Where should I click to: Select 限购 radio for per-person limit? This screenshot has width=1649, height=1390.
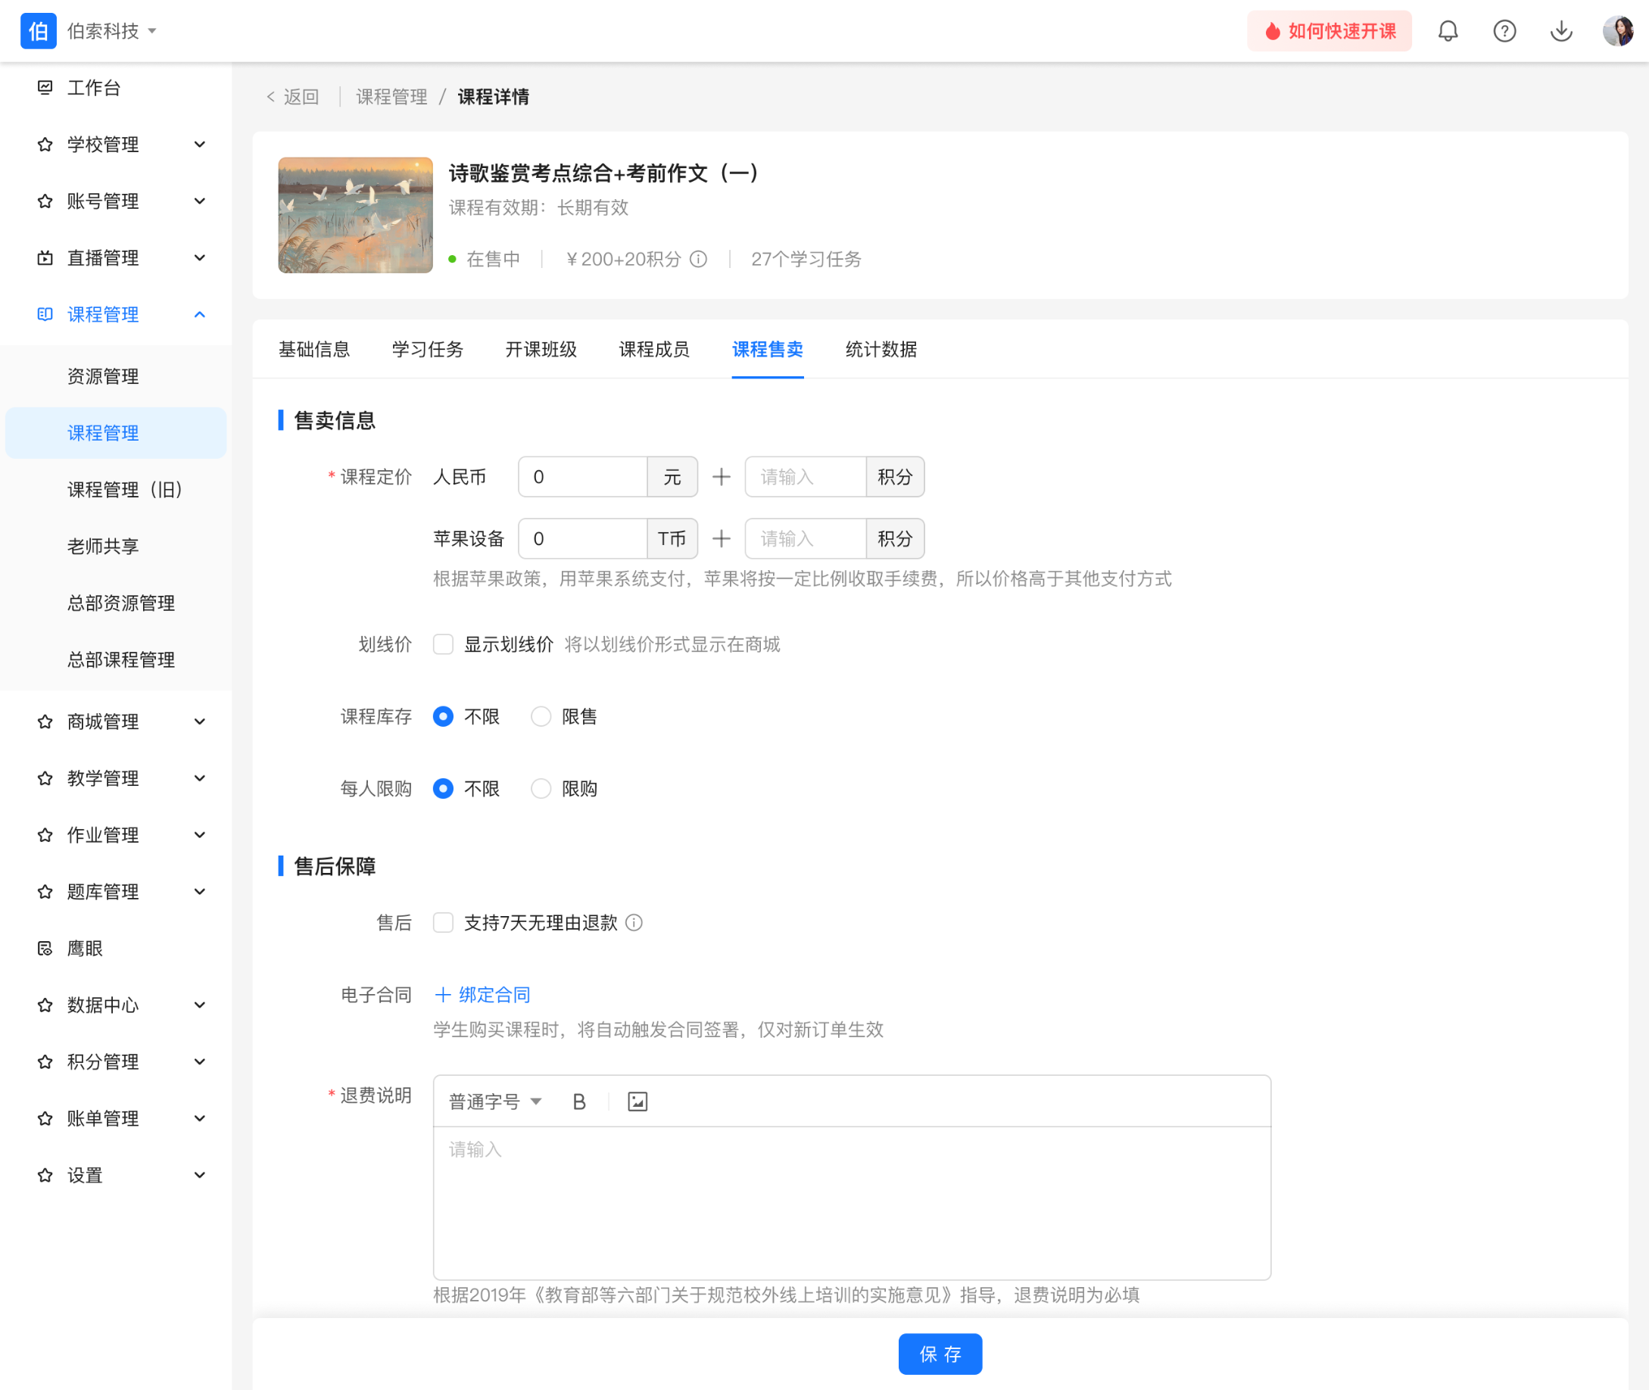[541, 789]
